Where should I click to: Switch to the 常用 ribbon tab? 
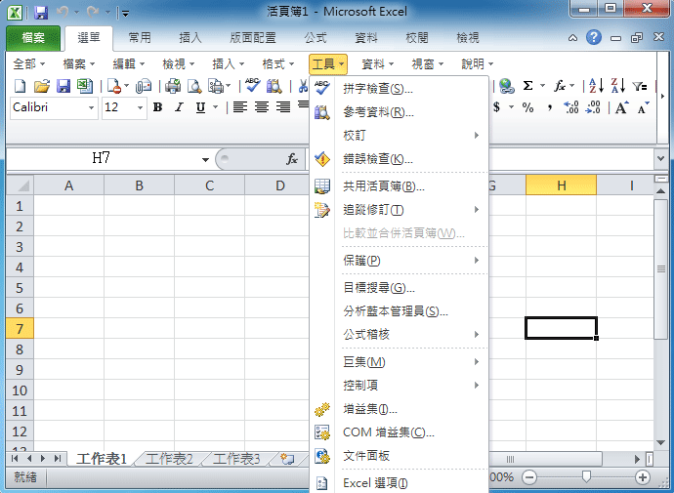[140, 38]
